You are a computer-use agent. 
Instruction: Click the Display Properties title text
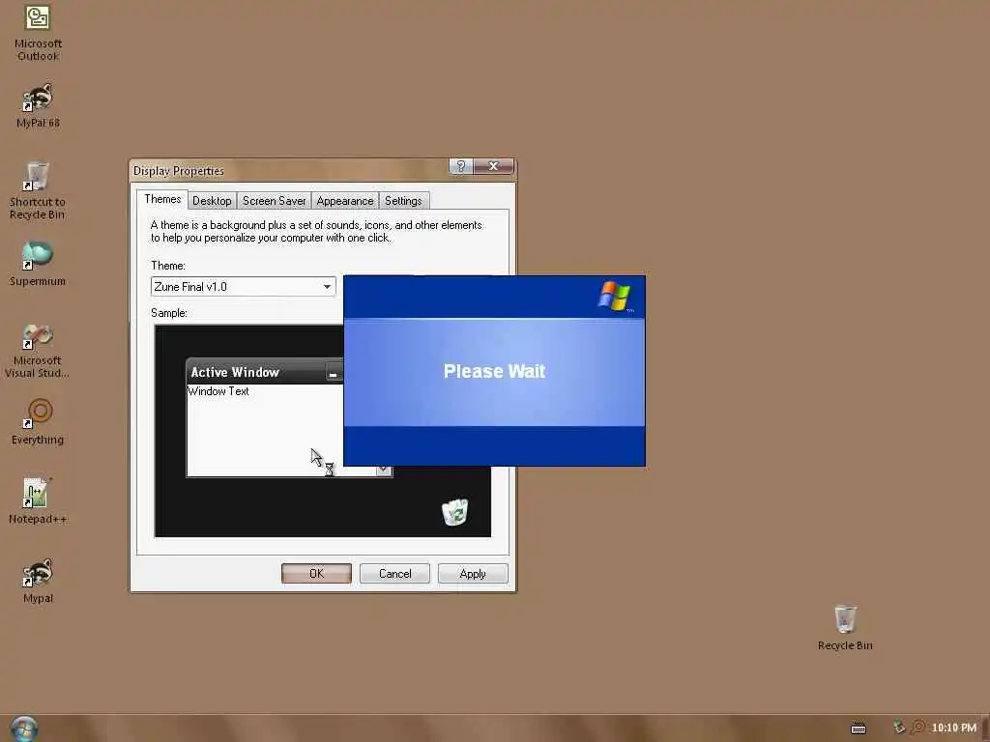tap(179, 171)
